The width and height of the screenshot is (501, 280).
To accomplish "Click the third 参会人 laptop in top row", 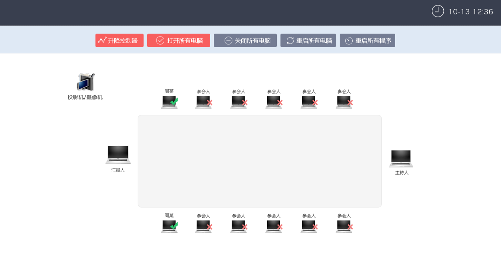I will [x=273, y=102].
